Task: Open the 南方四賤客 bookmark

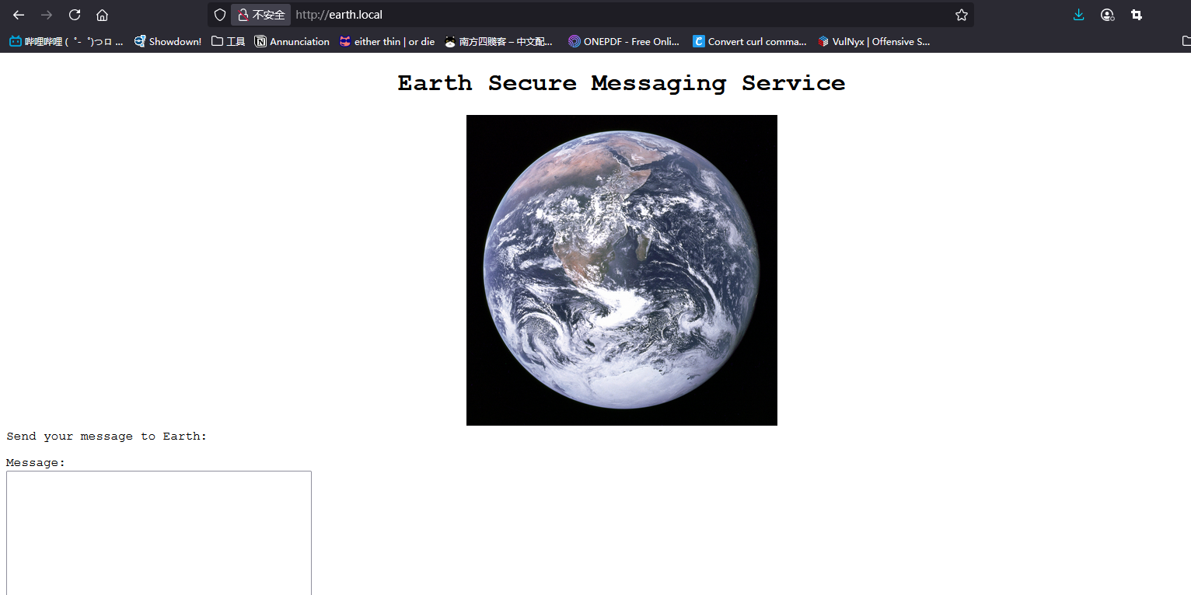Action: tap(498, 41)
